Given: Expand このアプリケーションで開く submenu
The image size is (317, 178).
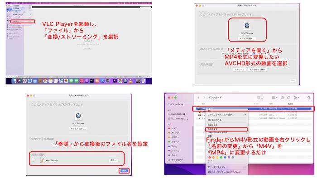Looking at the screenshot, I should 226,115.
